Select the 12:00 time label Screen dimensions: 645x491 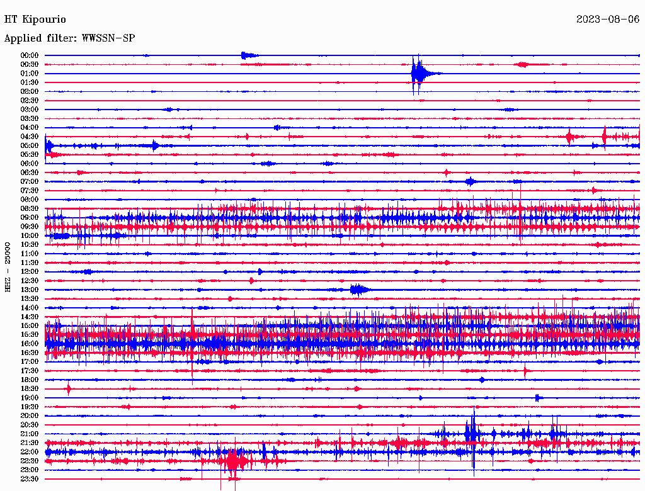coord(30,272)
